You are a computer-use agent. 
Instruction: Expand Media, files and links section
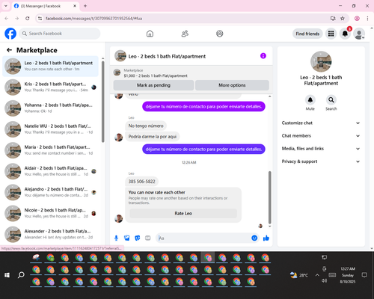pyautogui.click(x=321, y=149)
